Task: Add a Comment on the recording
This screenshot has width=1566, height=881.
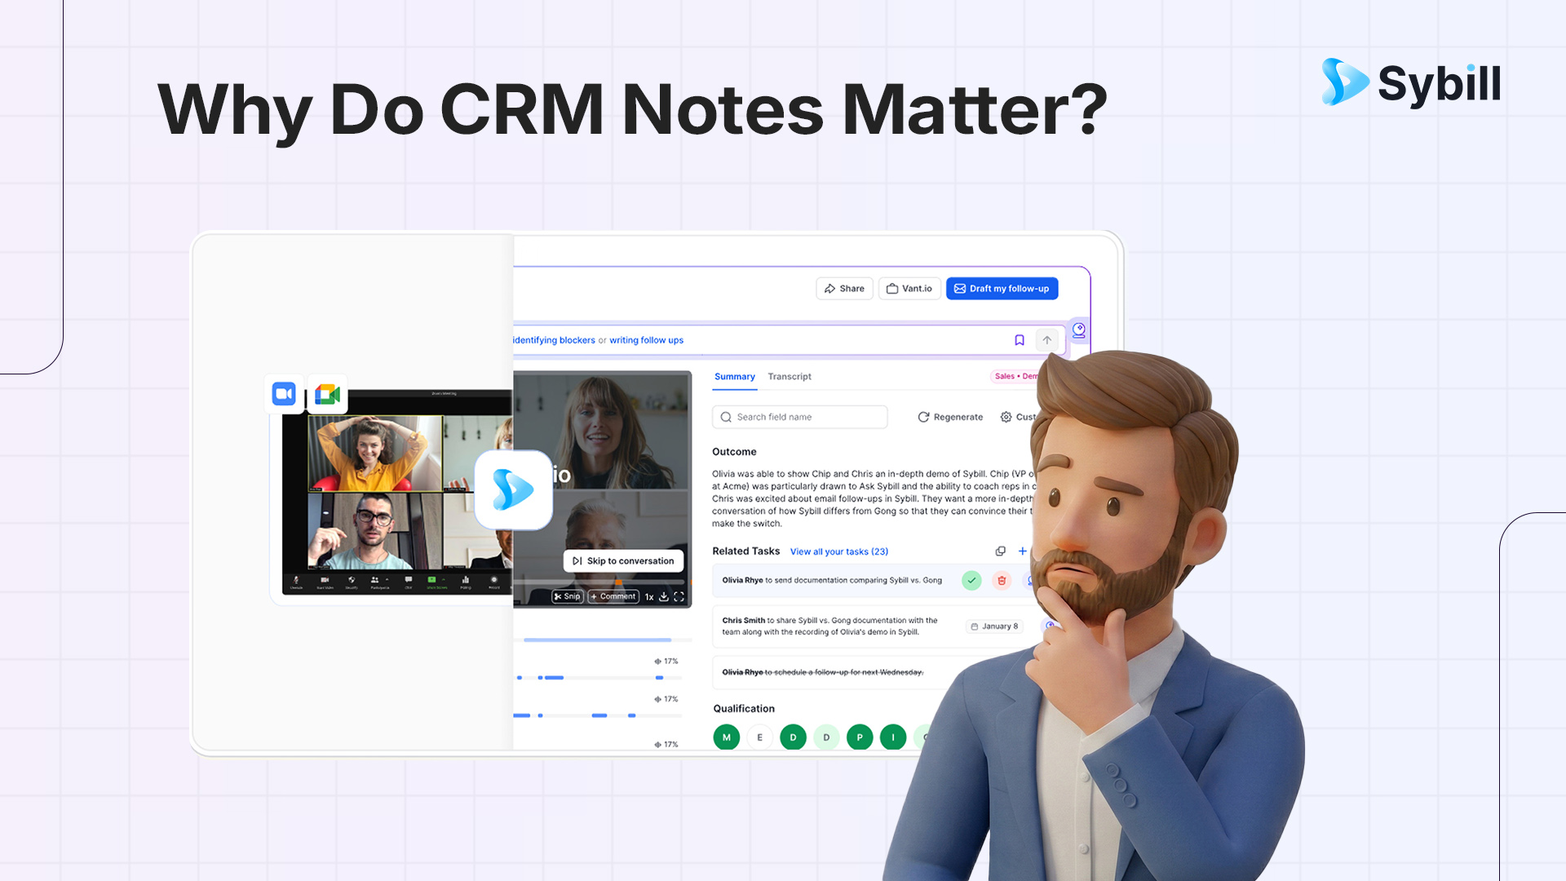Action: pos(613,596)
